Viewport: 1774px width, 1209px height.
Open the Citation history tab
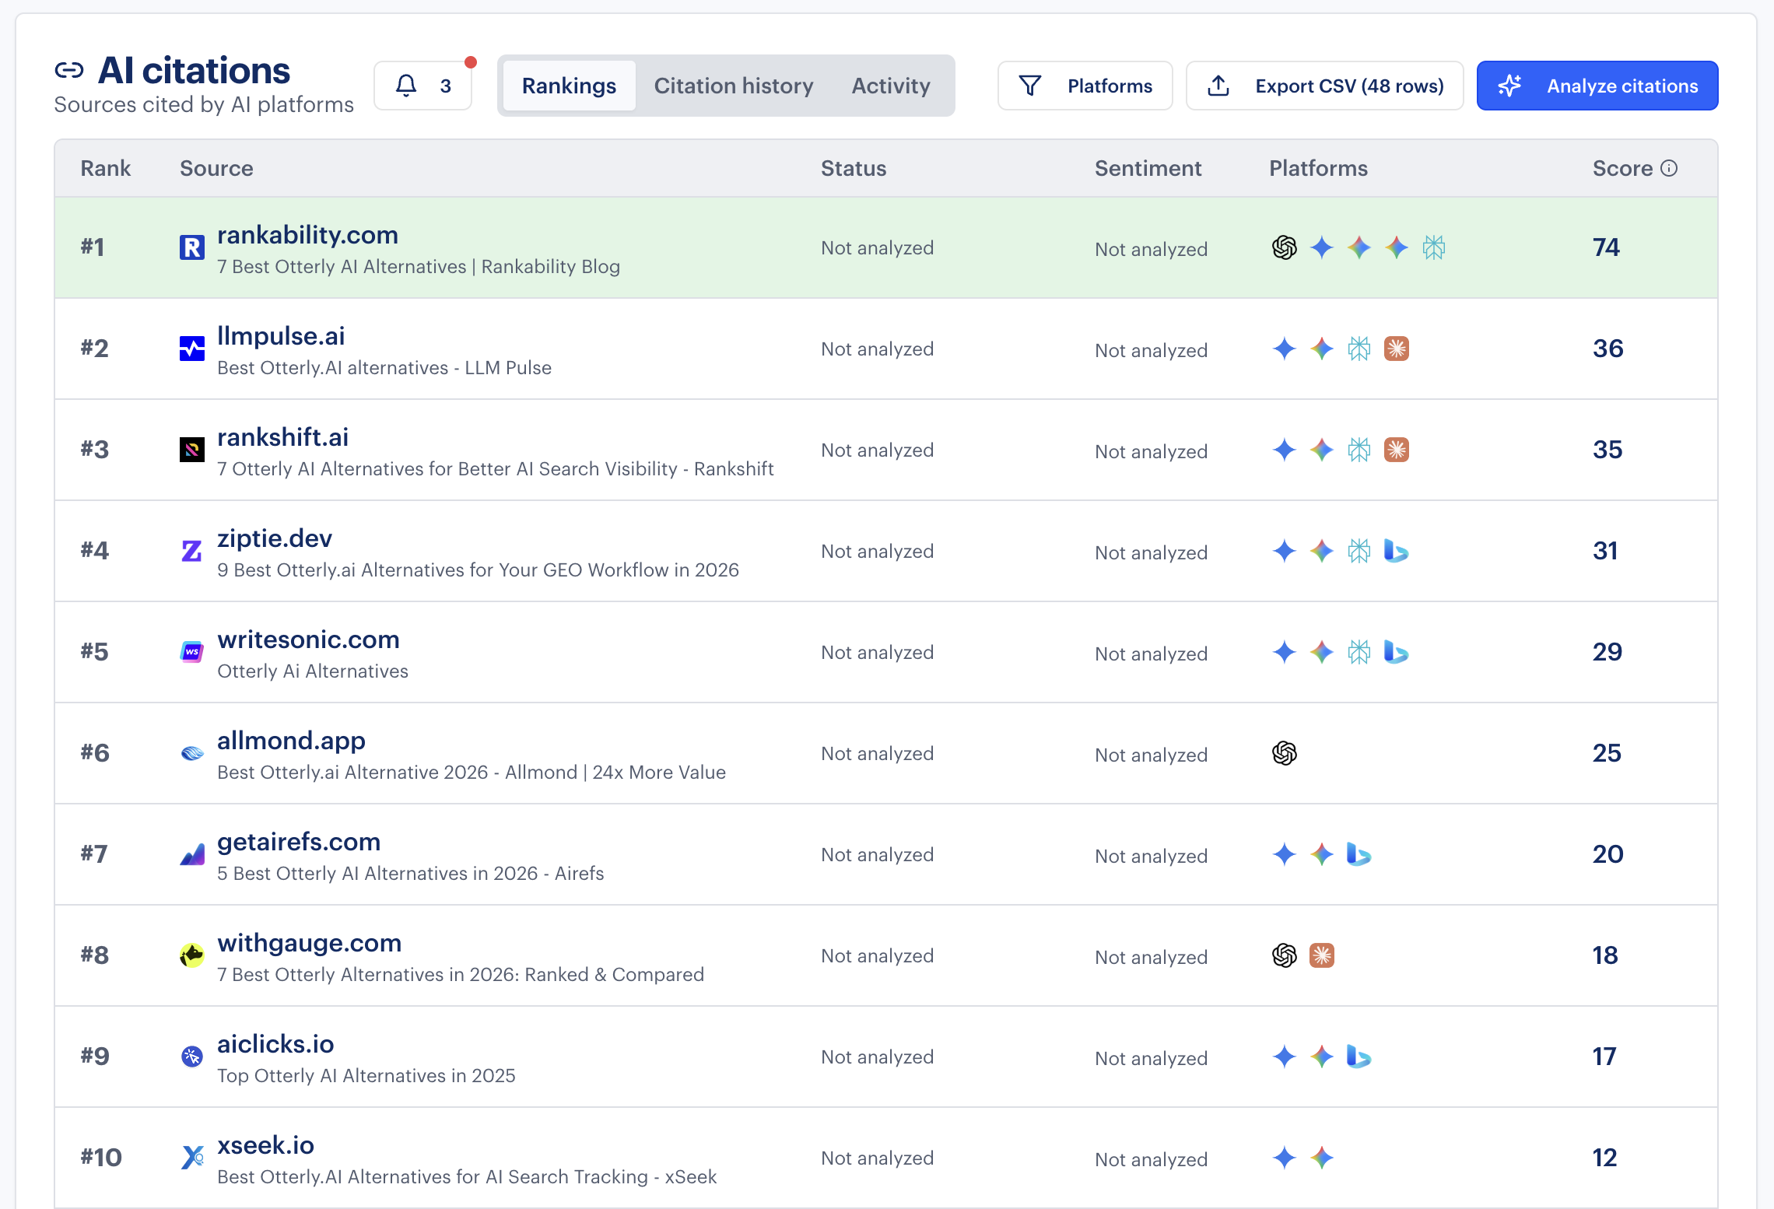[734, 86]
